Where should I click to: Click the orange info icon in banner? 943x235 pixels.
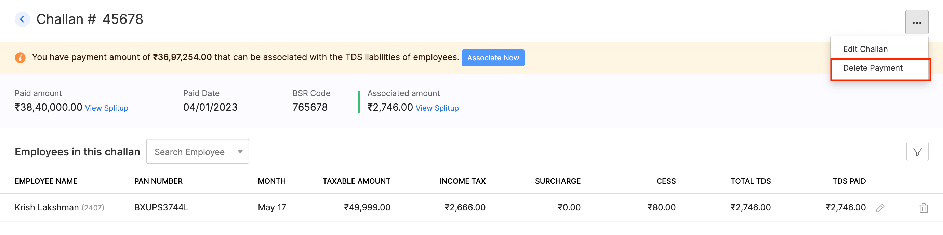(x=20, y=58)
